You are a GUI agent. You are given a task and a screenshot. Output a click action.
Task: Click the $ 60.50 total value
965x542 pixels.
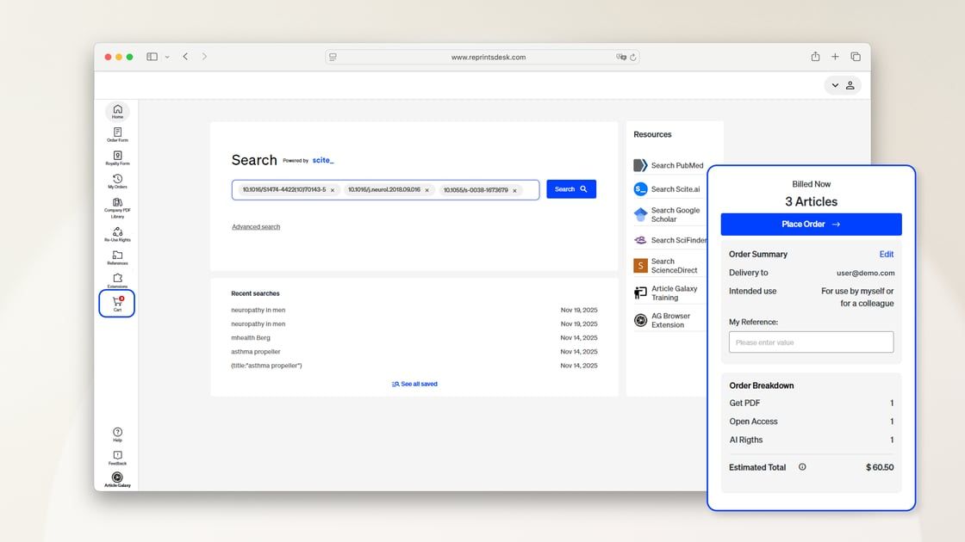880,468
